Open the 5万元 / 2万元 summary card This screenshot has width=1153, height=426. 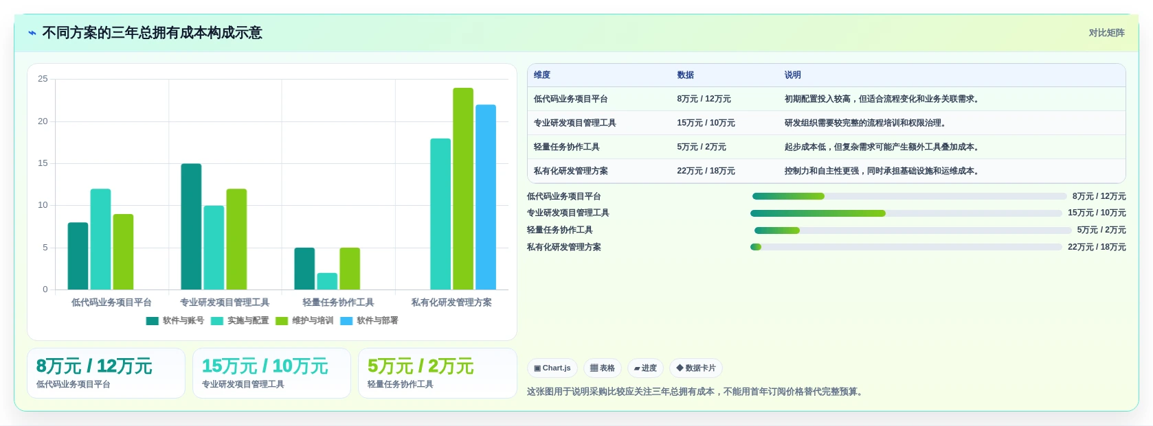coord(437,373)
